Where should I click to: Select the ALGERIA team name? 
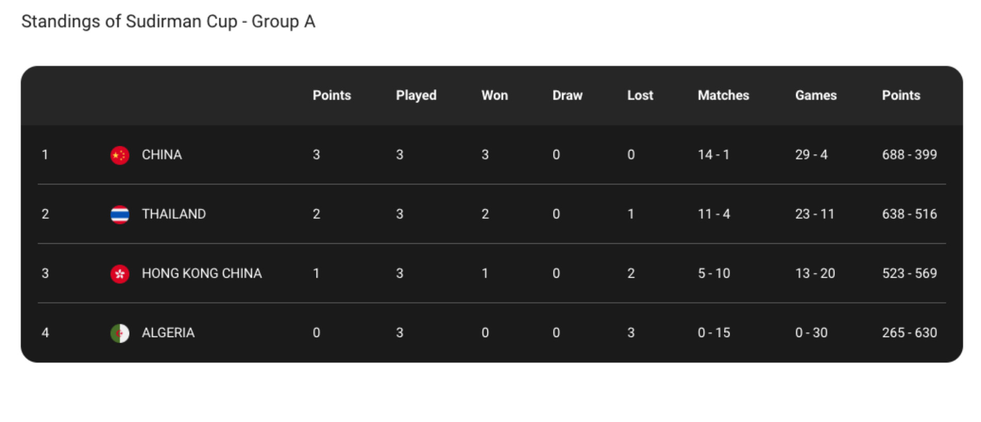pos(168,332)
